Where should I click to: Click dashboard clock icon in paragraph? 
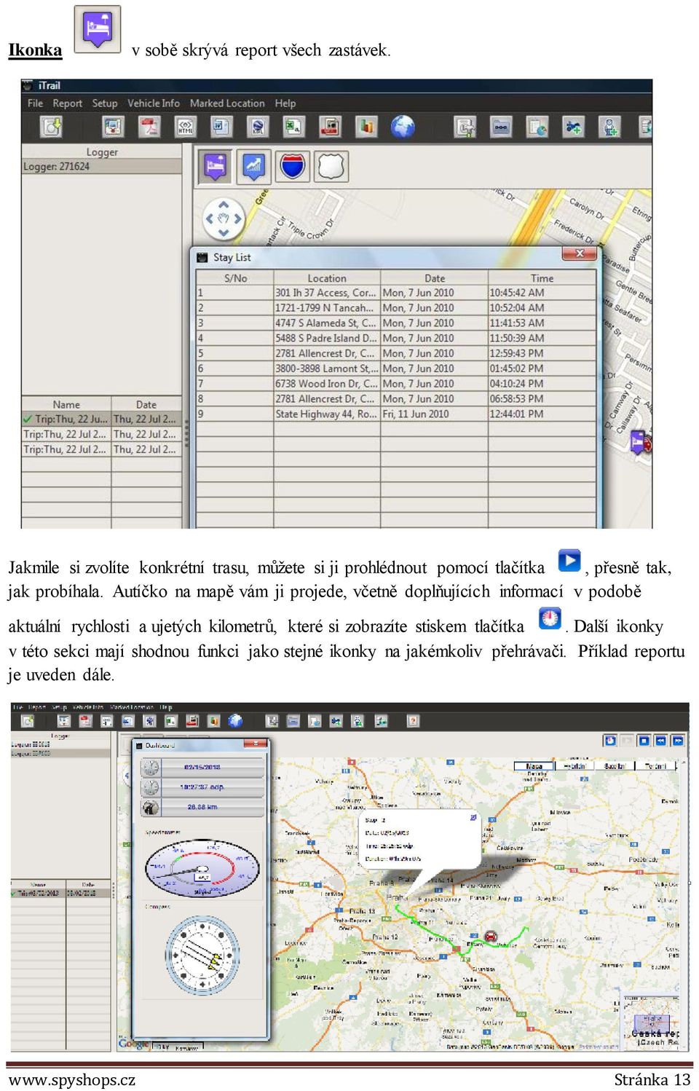[x=550, y=618]
